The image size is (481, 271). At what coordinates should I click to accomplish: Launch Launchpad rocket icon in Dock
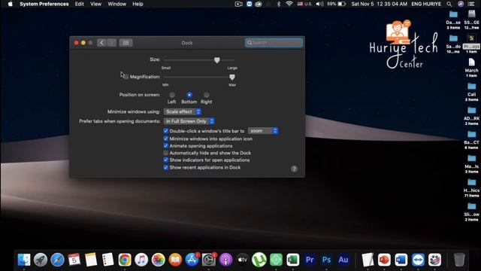pos(41,260)
